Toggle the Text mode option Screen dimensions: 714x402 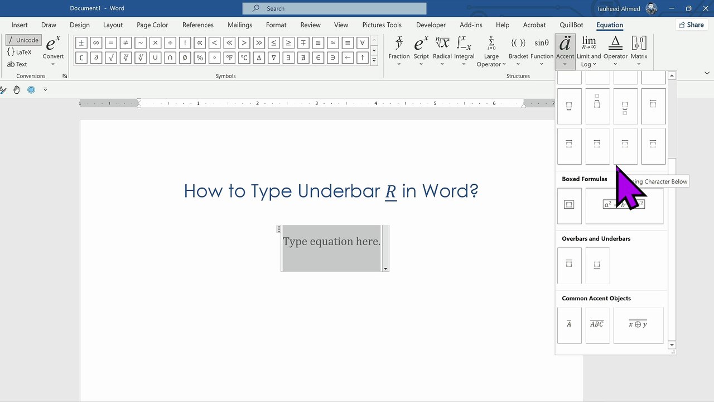click(17, 64)
